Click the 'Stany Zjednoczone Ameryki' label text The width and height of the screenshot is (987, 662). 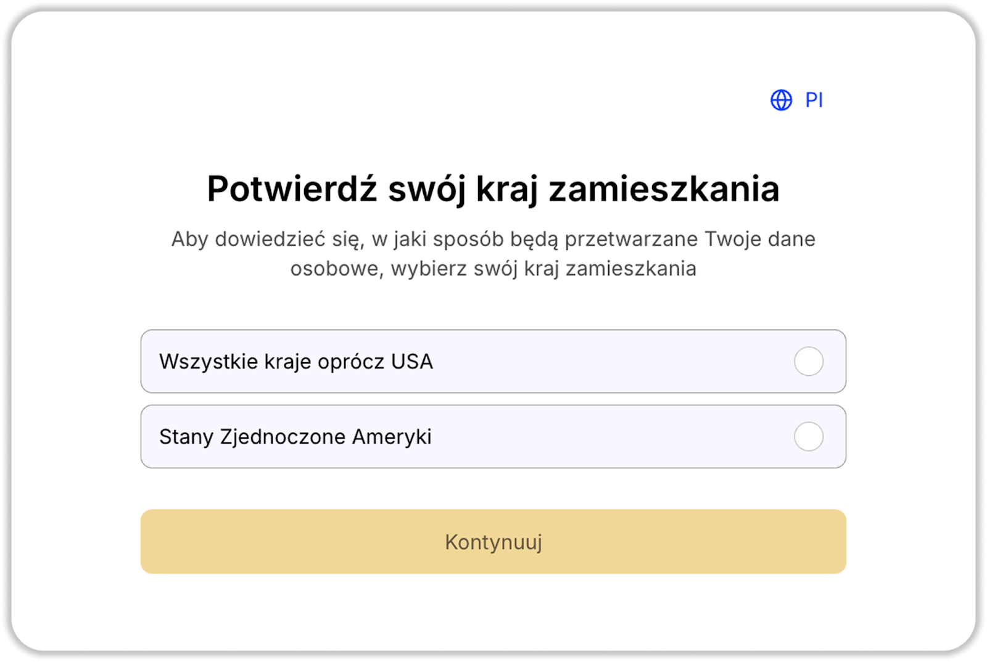click(x=295, y=437)
